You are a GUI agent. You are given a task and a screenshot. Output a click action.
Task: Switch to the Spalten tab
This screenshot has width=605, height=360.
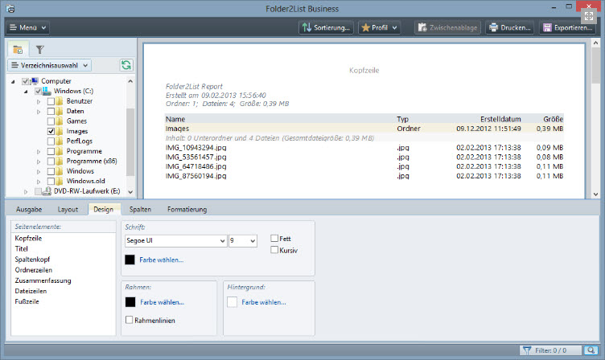(140, 209)
